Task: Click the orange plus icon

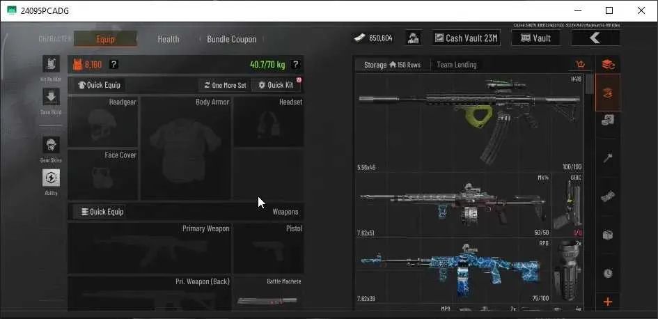Action: coord(608,302)
